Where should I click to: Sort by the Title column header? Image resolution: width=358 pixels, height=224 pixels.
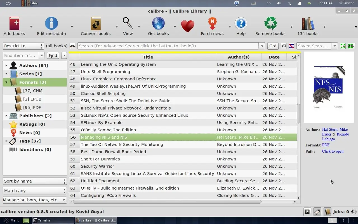pos(148,57)
